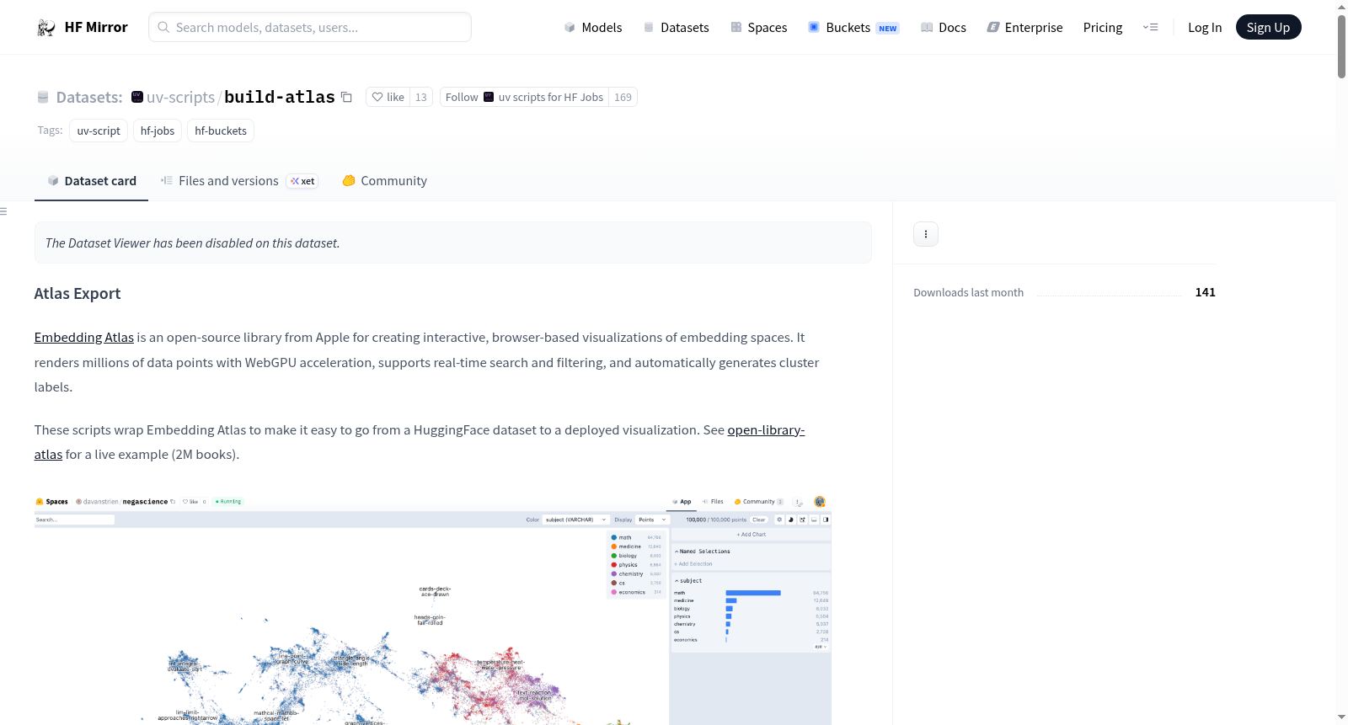1348x725 pixels.
Task: Go to Spaces in the top navigation
Action: pos(758,28)
